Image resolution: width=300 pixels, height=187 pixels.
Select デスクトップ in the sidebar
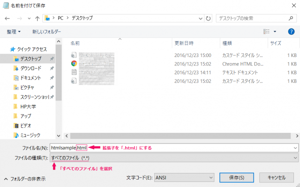[28, 58]
